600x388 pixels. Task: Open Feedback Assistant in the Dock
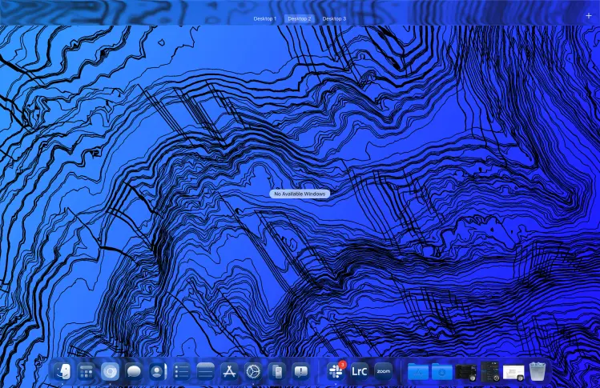(x=301, y=371)
